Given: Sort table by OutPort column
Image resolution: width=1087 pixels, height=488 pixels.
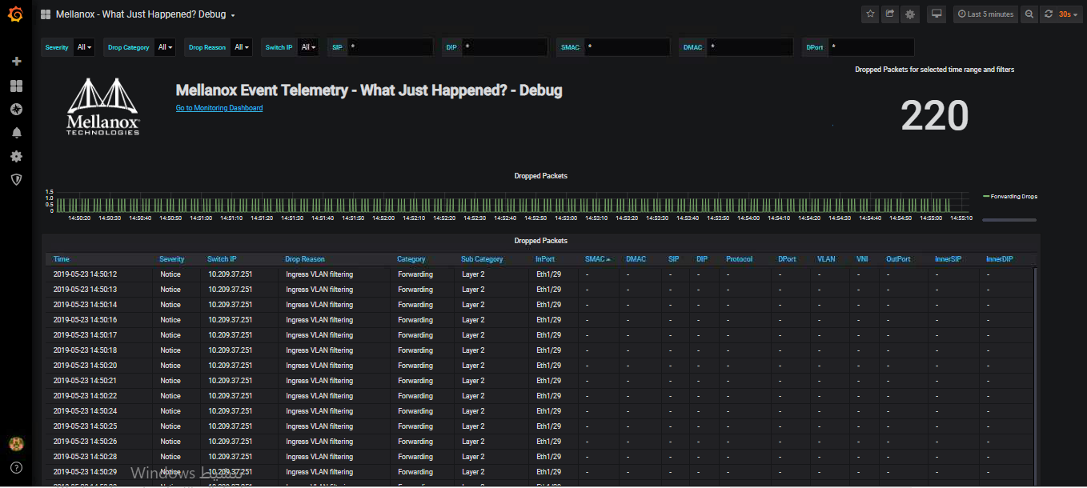Looking at the screenshot, I should (898, 259).
